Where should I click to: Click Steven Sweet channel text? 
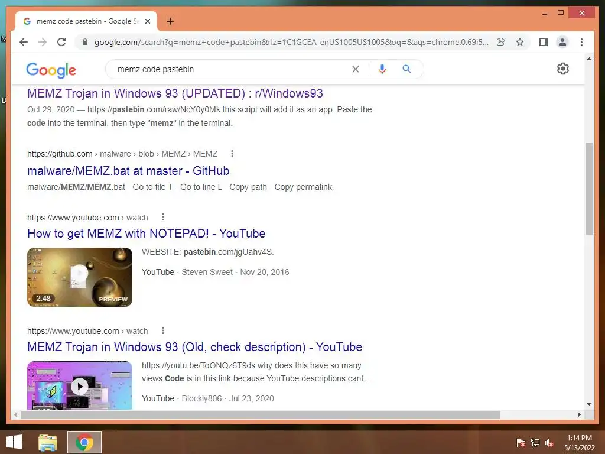[207, 272]
